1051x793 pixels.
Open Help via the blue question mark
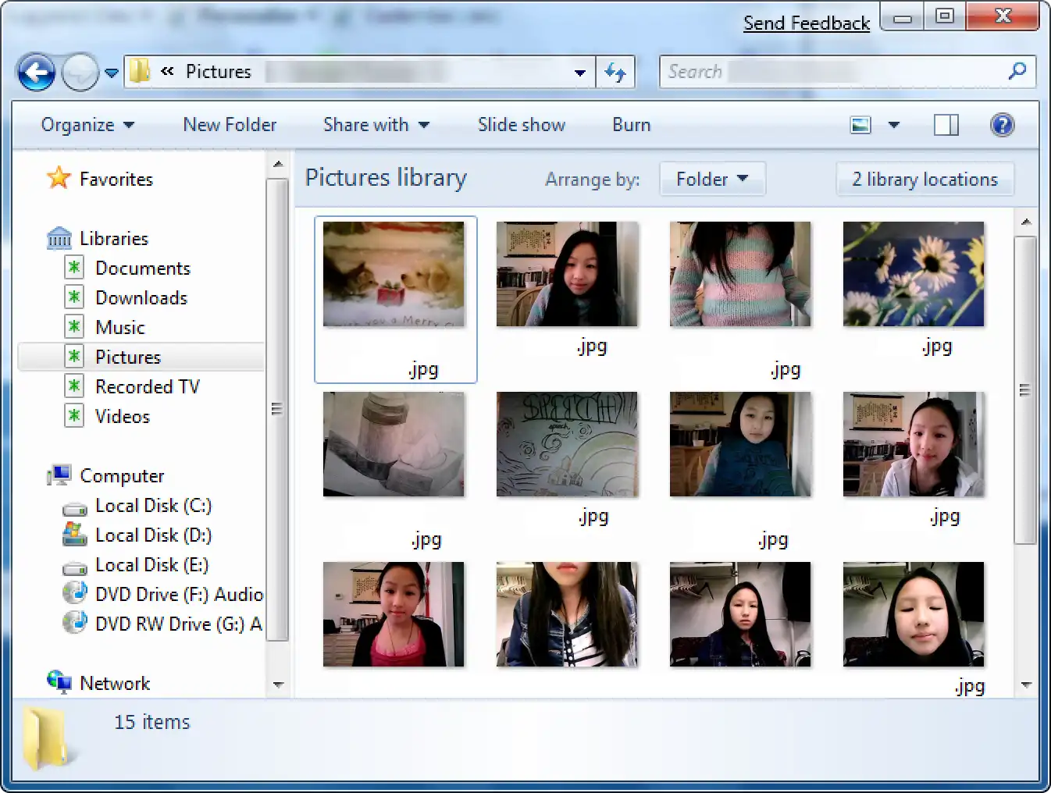1002,125
